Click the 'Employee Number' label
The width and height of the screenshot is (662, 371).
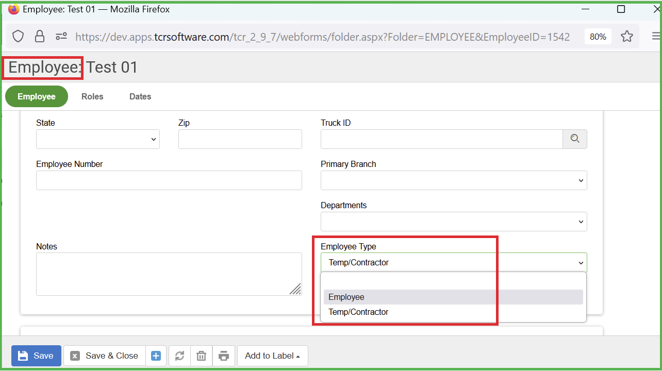(70, 164)
